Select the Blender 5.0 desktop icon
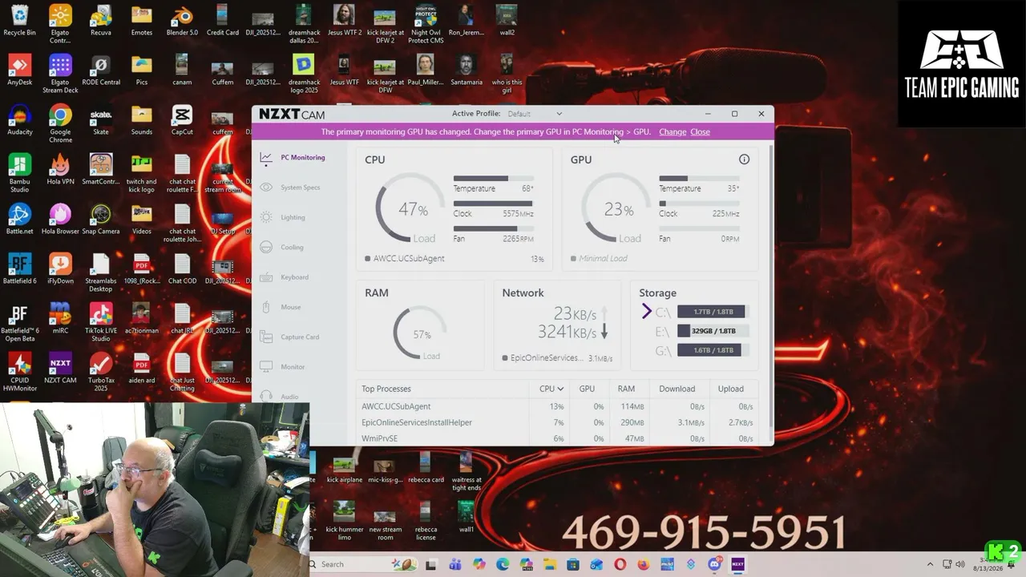The image size is (1026, 577). pos(182,21)
